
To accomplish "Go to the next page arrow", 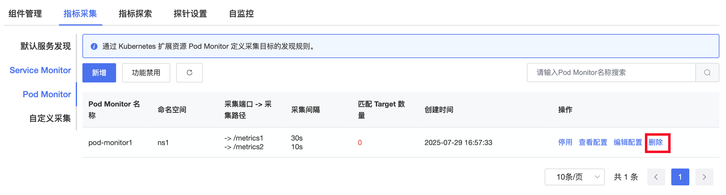I will tap(704, 177).
